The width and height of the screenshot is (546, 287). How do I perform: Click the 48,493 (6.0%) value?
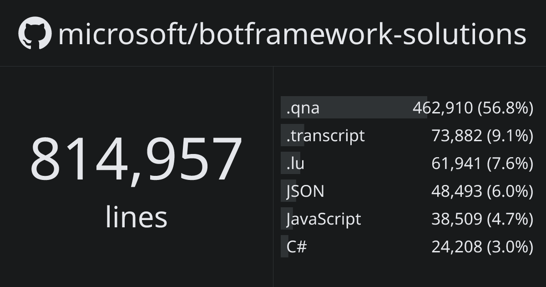pyautogui.click(x=482, y=191)
